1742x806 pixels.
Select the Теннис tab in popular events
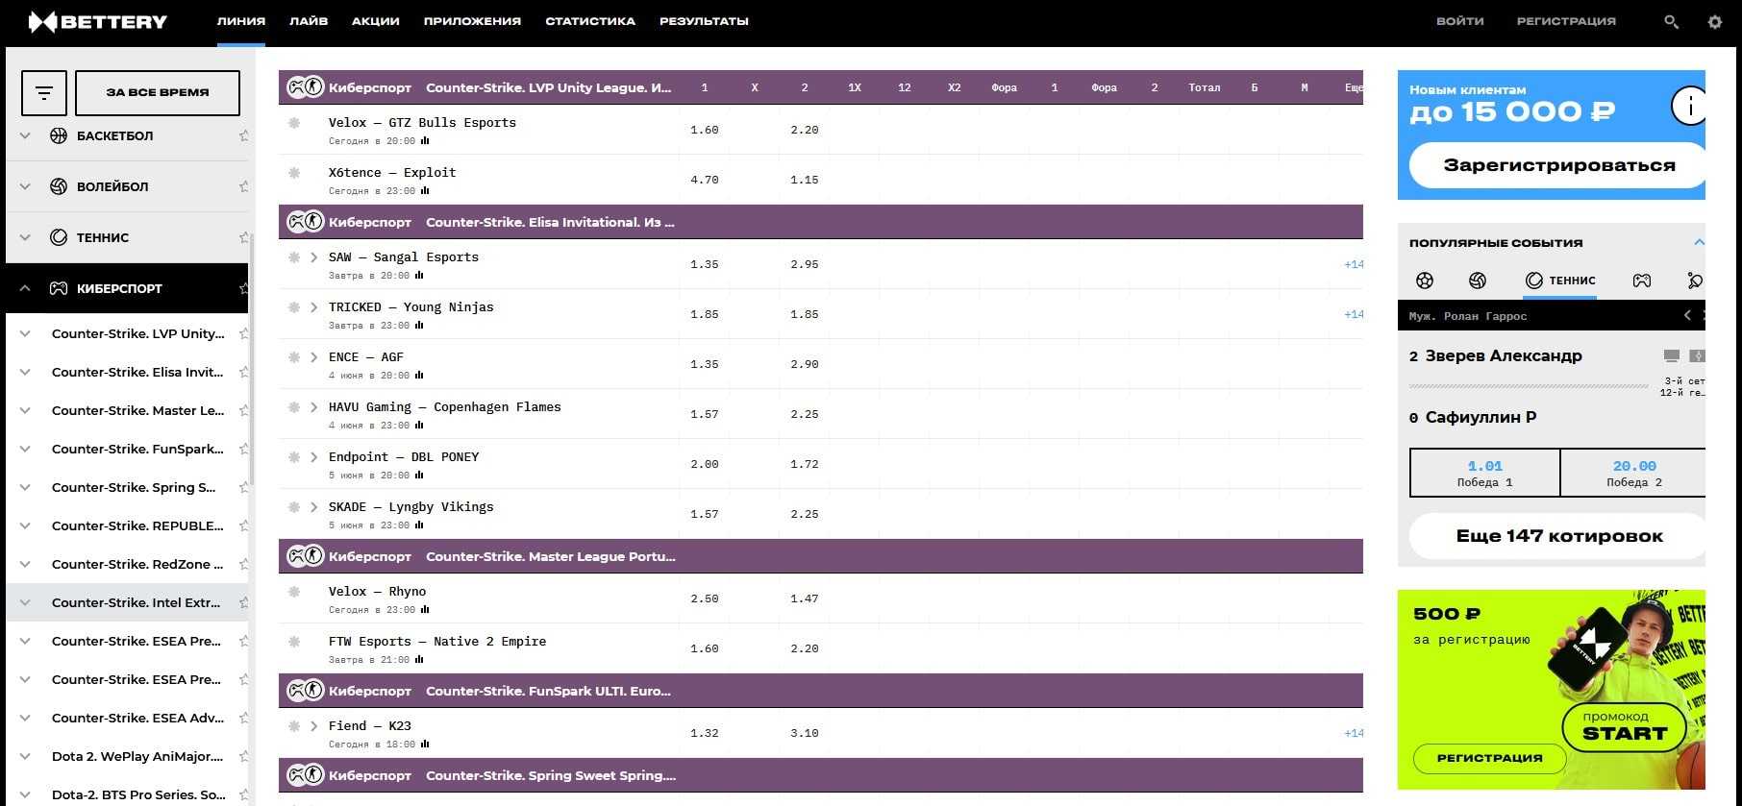point(1560,281)
